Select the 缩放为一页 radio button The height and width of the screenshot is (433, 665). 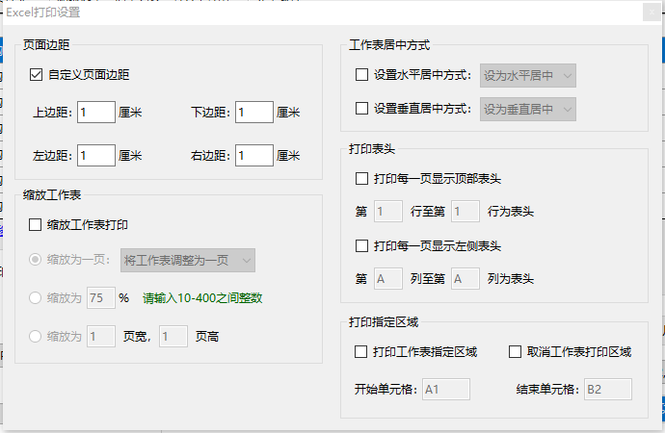pyautogui.click(x=35, y=260)
